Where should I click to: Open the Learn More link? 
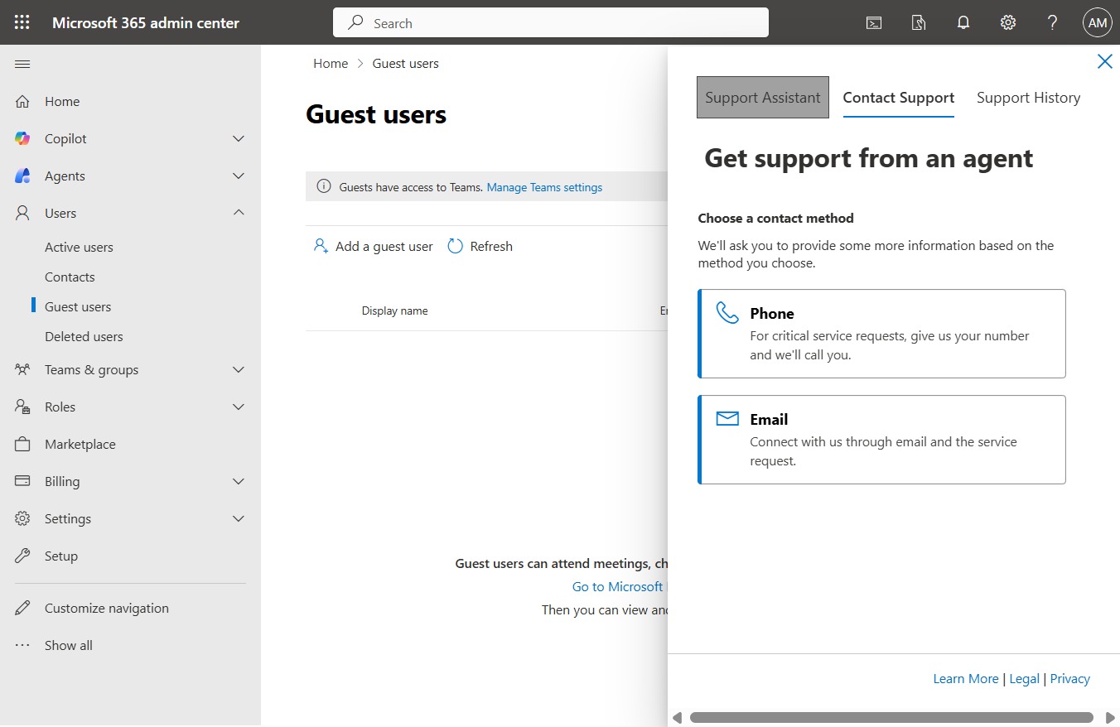tap(966, 678)
